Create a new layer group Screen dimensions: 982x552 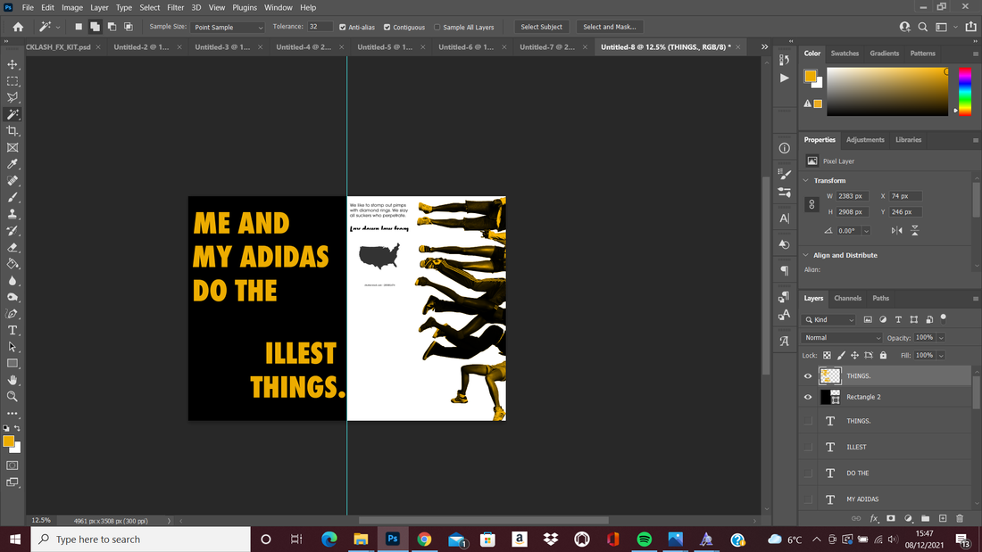pyautogui.click(x=925, y=518)
